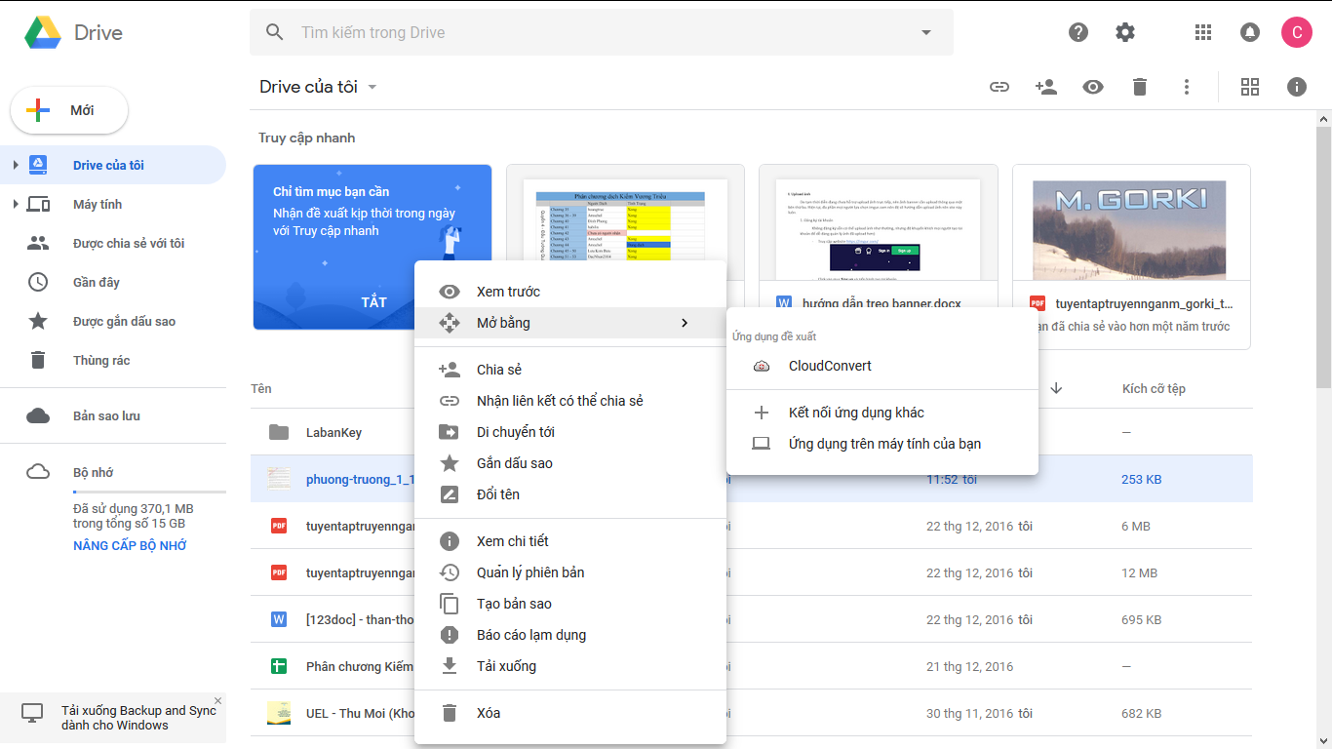1332x749 pixels.
Task: Click the add person share icon in toolbar
Action: (1045, 87)
